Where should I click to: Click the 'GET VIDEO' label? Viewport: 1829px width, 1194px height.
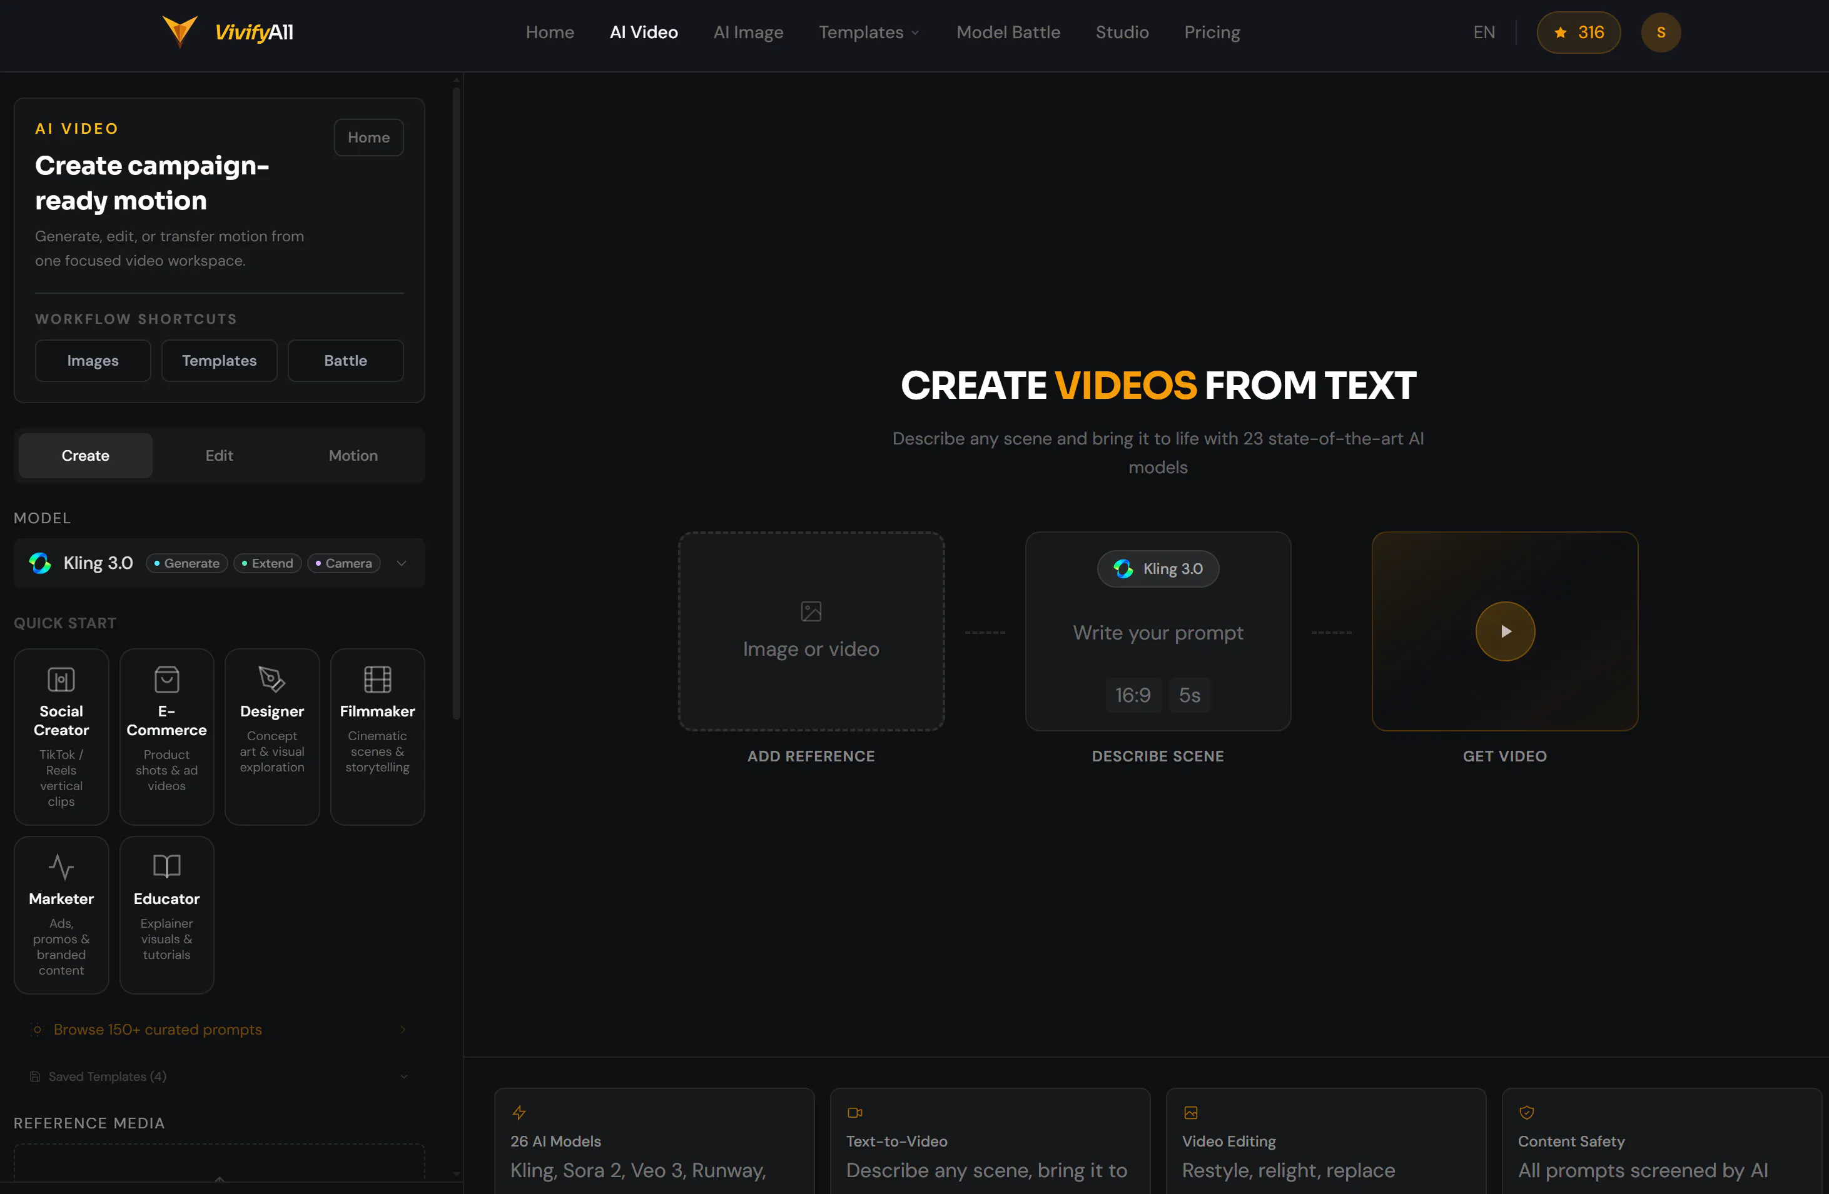pos(1505,756)
